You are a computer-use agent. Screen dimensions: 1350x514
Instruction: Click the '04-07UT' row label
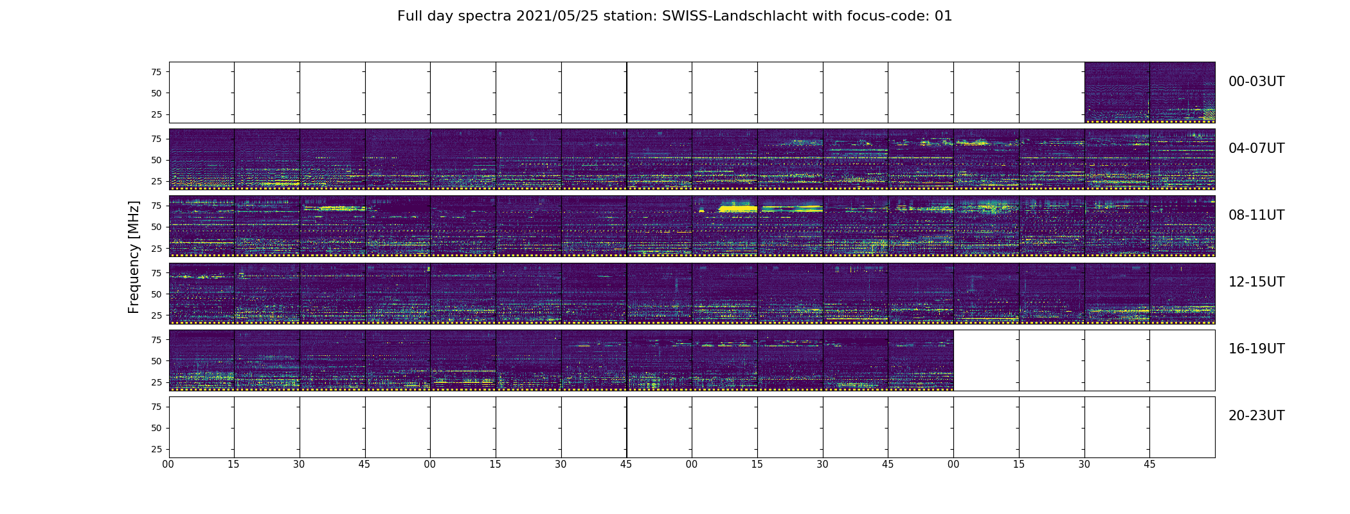pos(1256,148)
